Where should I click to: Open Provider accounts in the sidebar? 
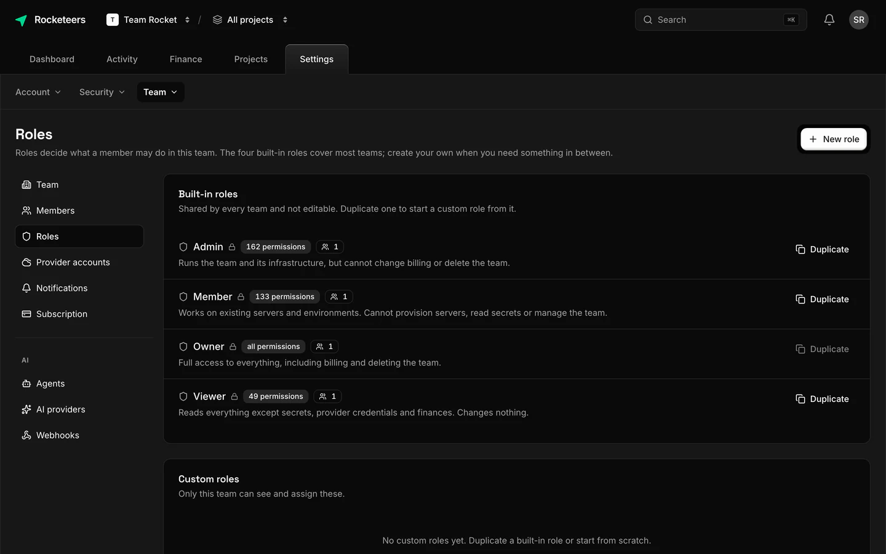coord(79,262)
